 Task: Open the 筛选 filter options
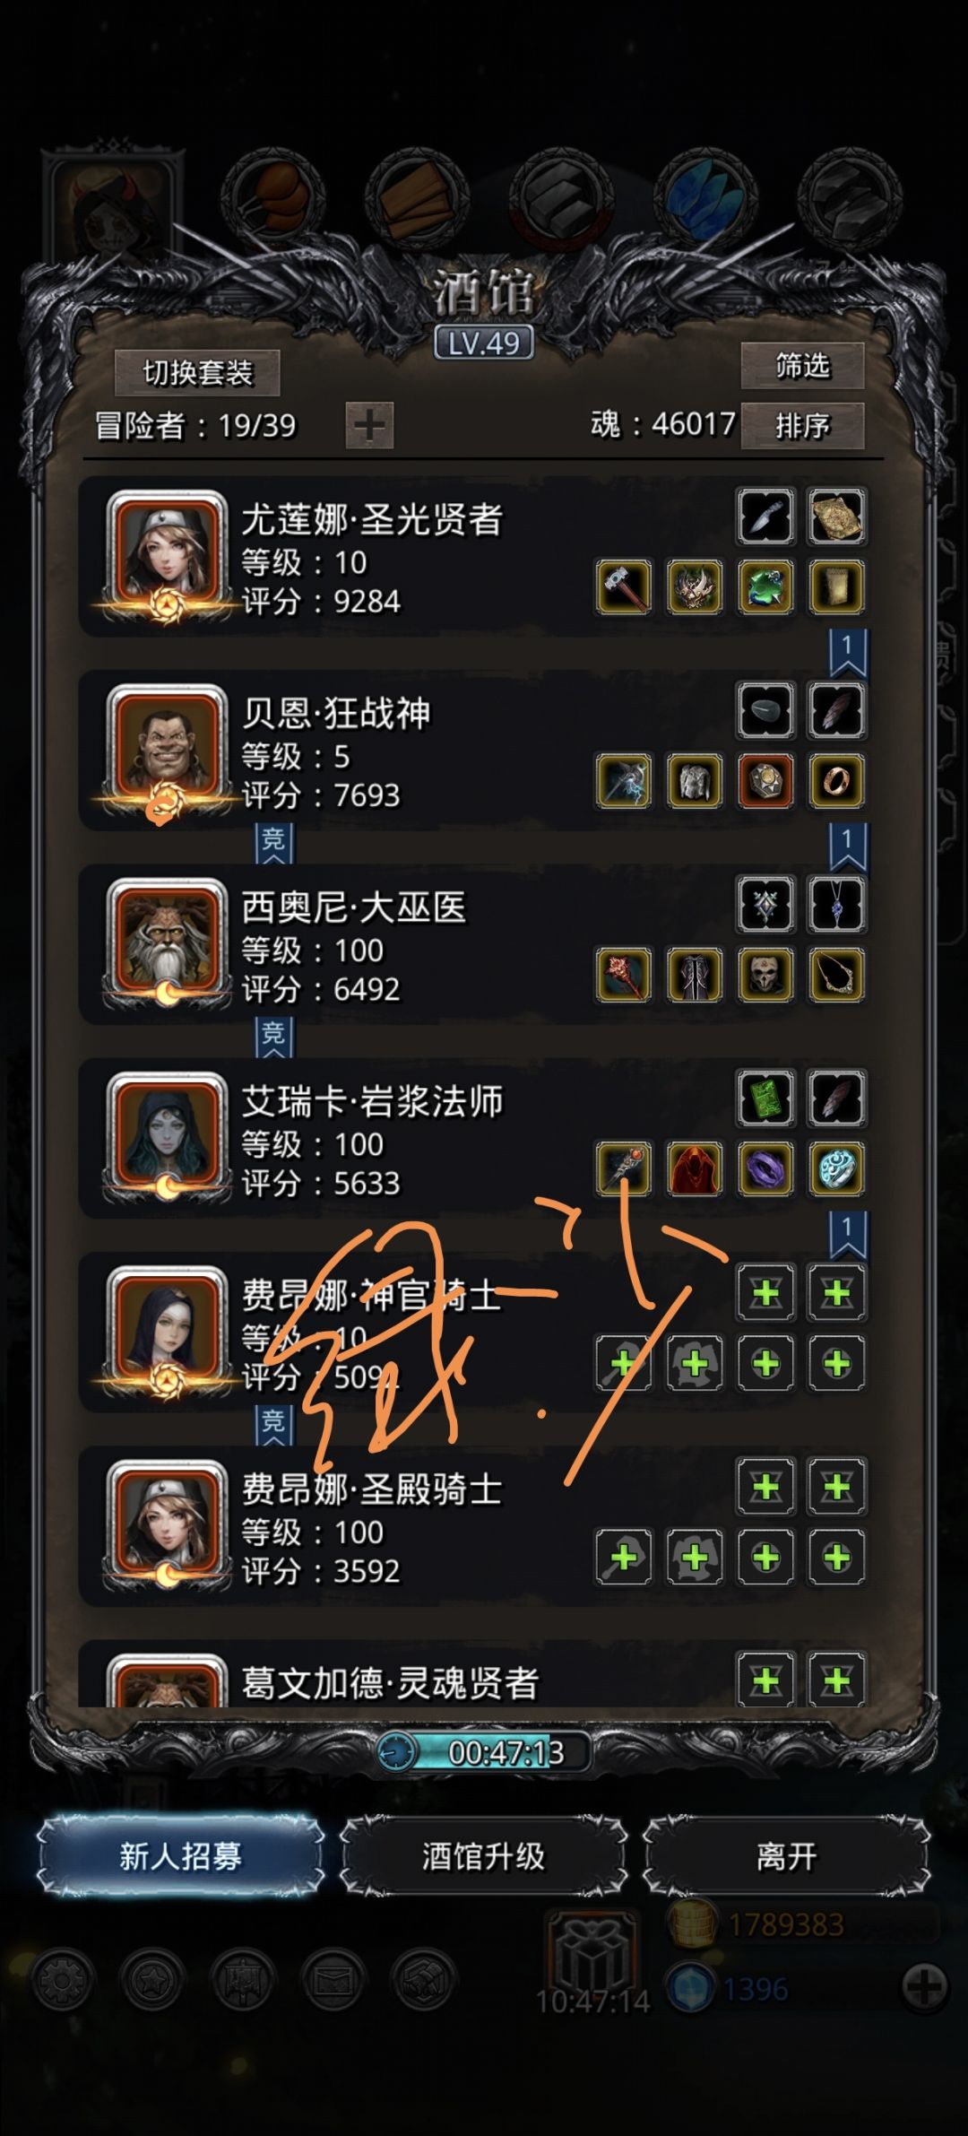click(802, 366)
